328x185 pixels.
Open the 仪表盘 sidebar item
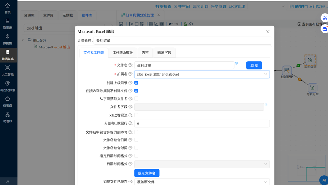tap(8, 102)
